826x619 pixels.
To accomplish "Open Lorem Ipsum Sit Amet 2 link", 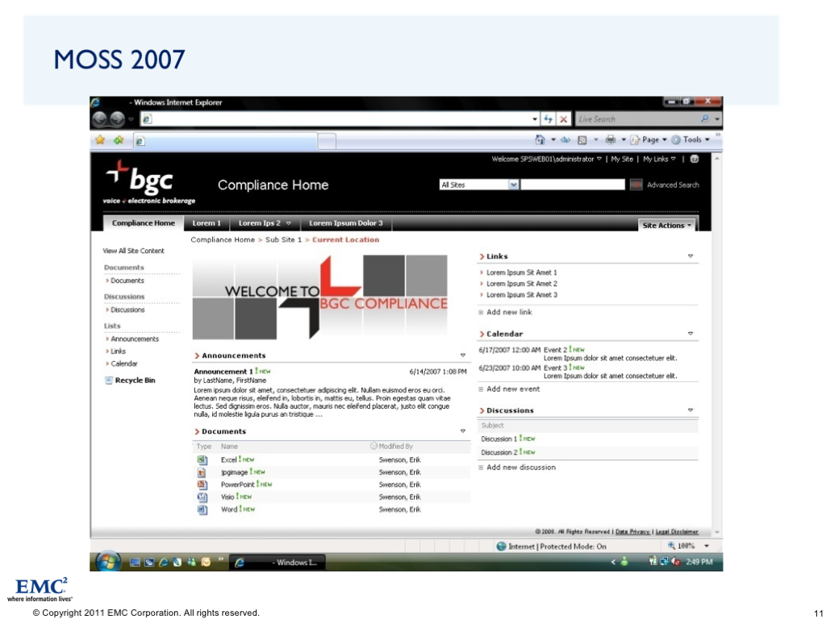I will [x=522, y=284].
